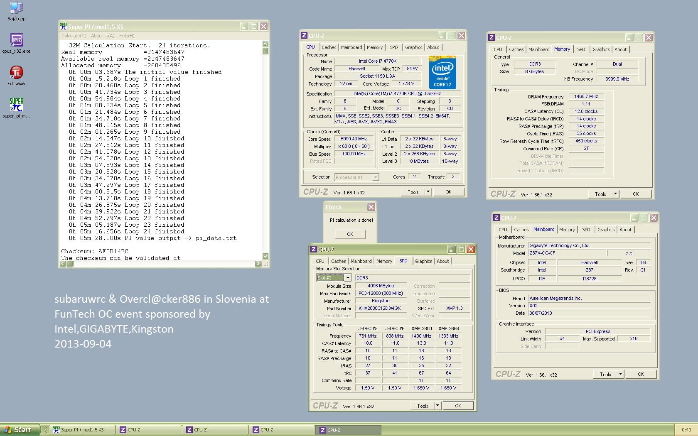Click the taskbar clock showing 0:40
The image size is (698, 436).
[686, 430]
